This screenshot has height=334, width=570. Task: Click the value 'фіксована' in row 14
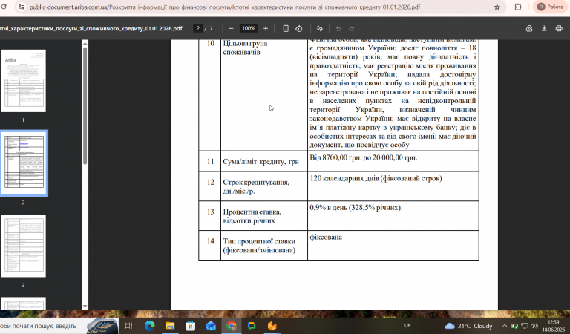[x=326, y=238]
